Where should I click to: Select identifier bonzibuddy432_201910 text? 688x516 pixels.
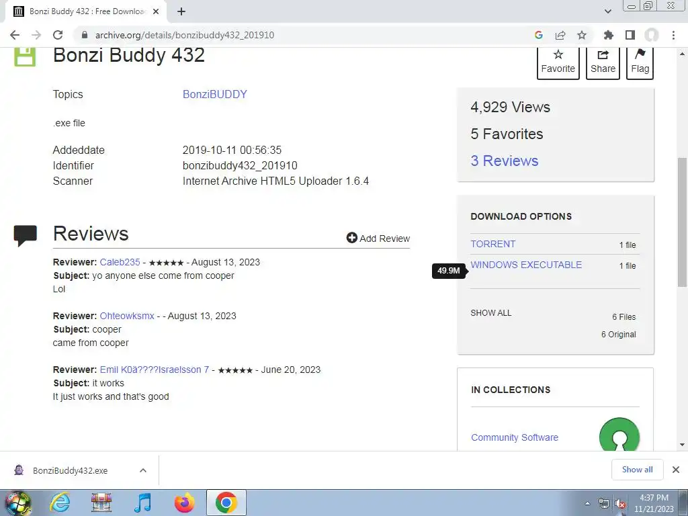pyautogui.click(x=240, y=165)
